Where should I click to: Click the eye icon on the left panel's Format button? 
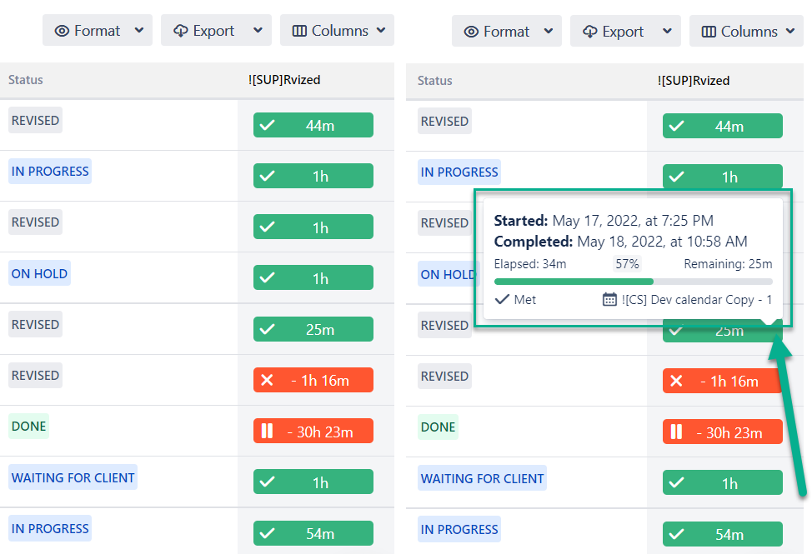tap(62, 31)
